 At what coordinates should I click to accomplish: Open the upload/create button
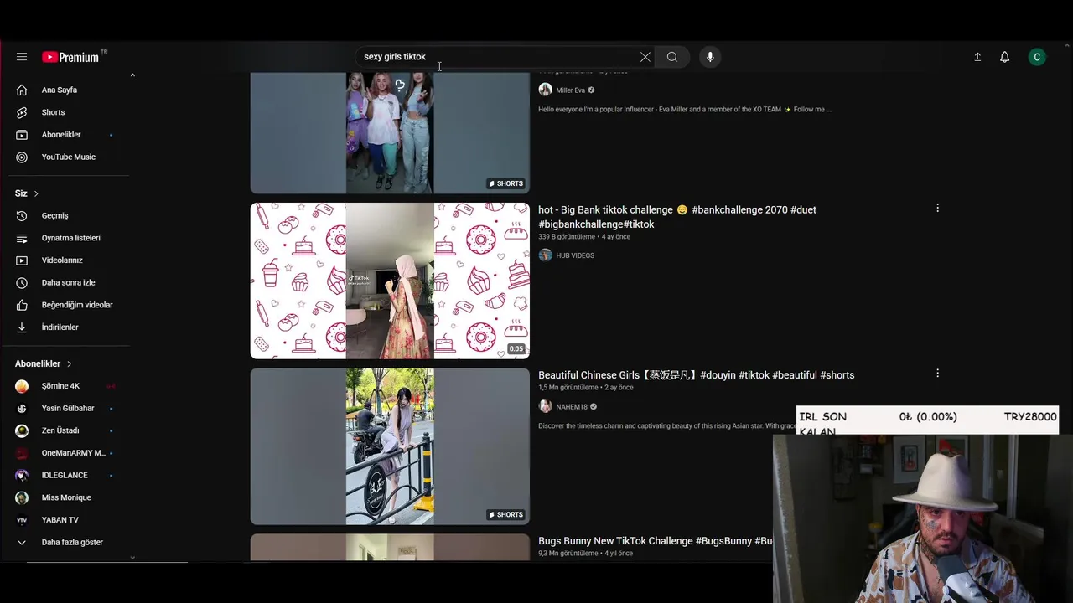(977, 57)
